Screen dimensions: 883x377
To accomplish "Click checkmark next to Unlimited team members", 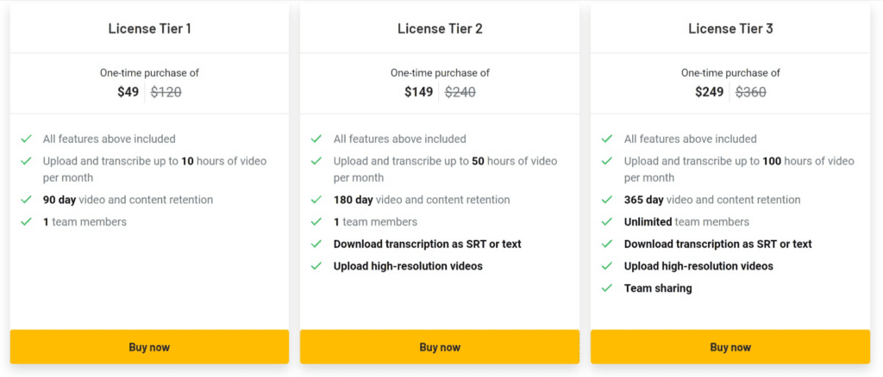I will click(606, 221).
